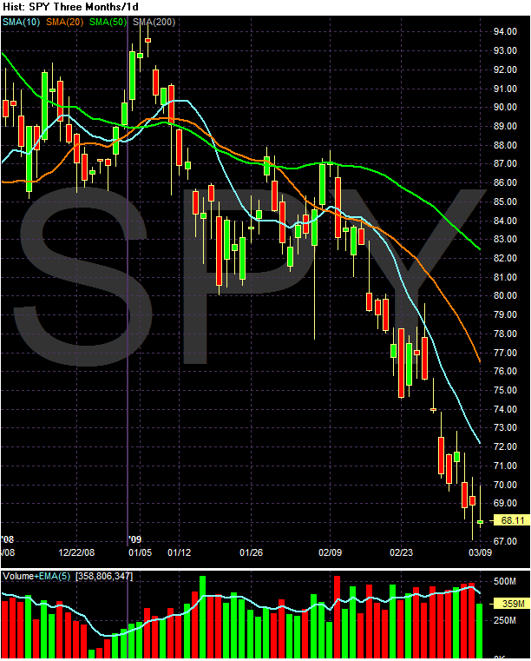Click the 500M volume axis label
The image size is (531, 661).
(505, 582)
